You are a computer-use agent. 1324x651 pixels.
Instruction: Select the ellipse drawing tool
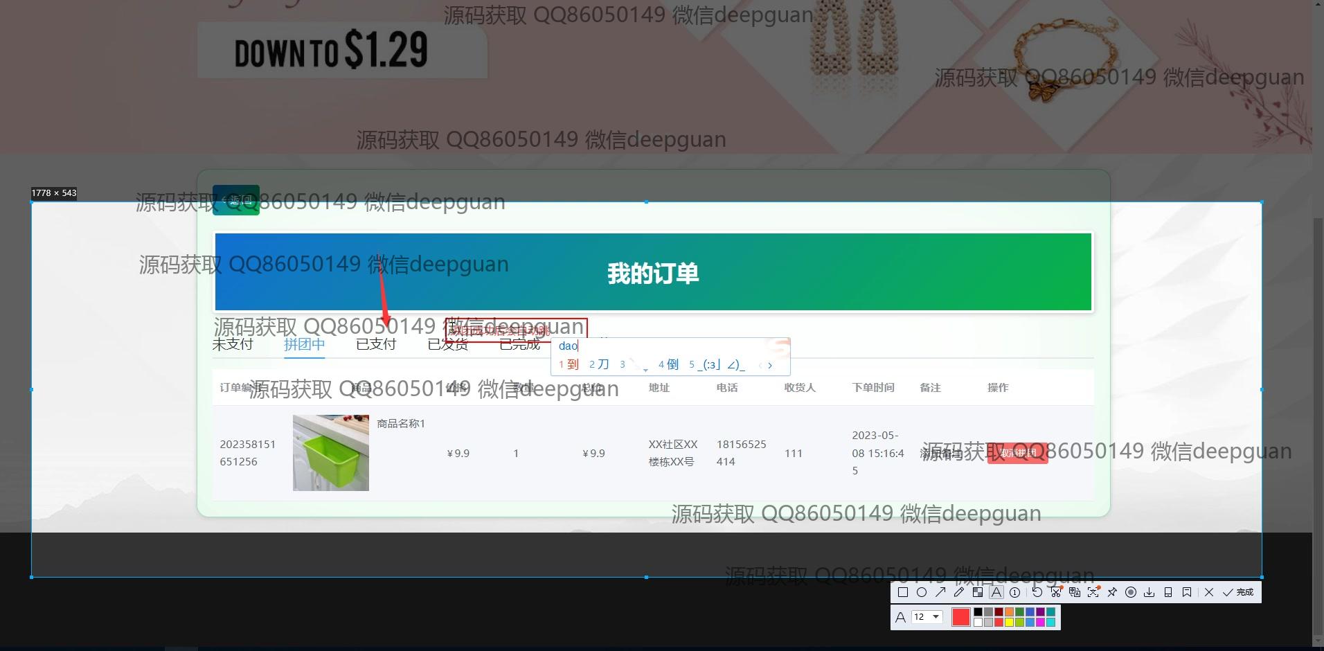tap(922, 592)
